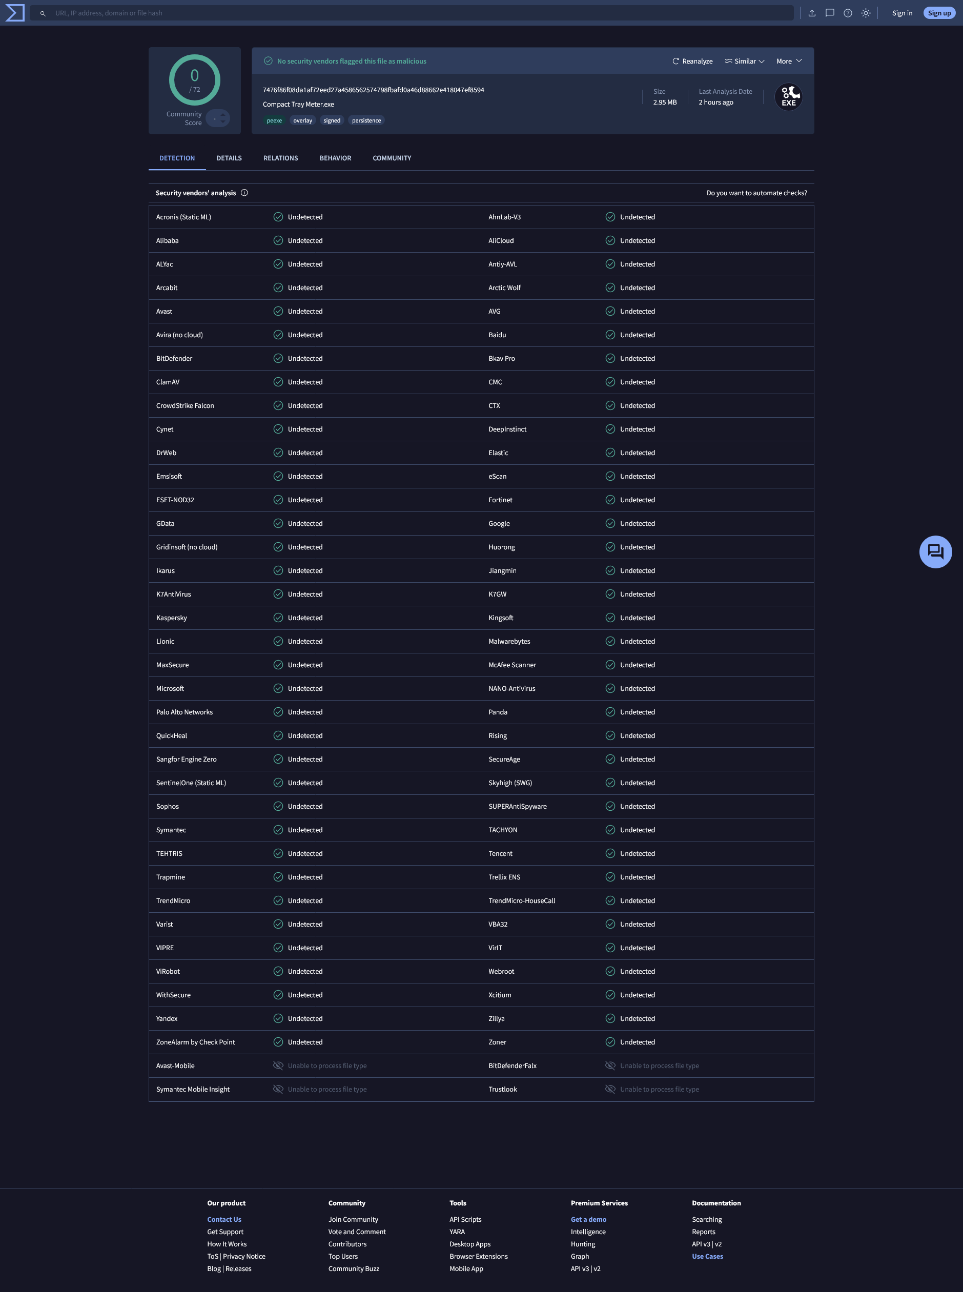Click the upload file icon in the header
The image size is (963, 1292).
(x=811, y=13)
